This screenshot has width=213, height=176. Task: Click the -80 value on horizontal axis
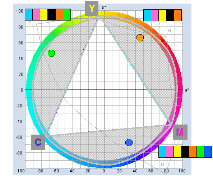(x=40, y=171)
